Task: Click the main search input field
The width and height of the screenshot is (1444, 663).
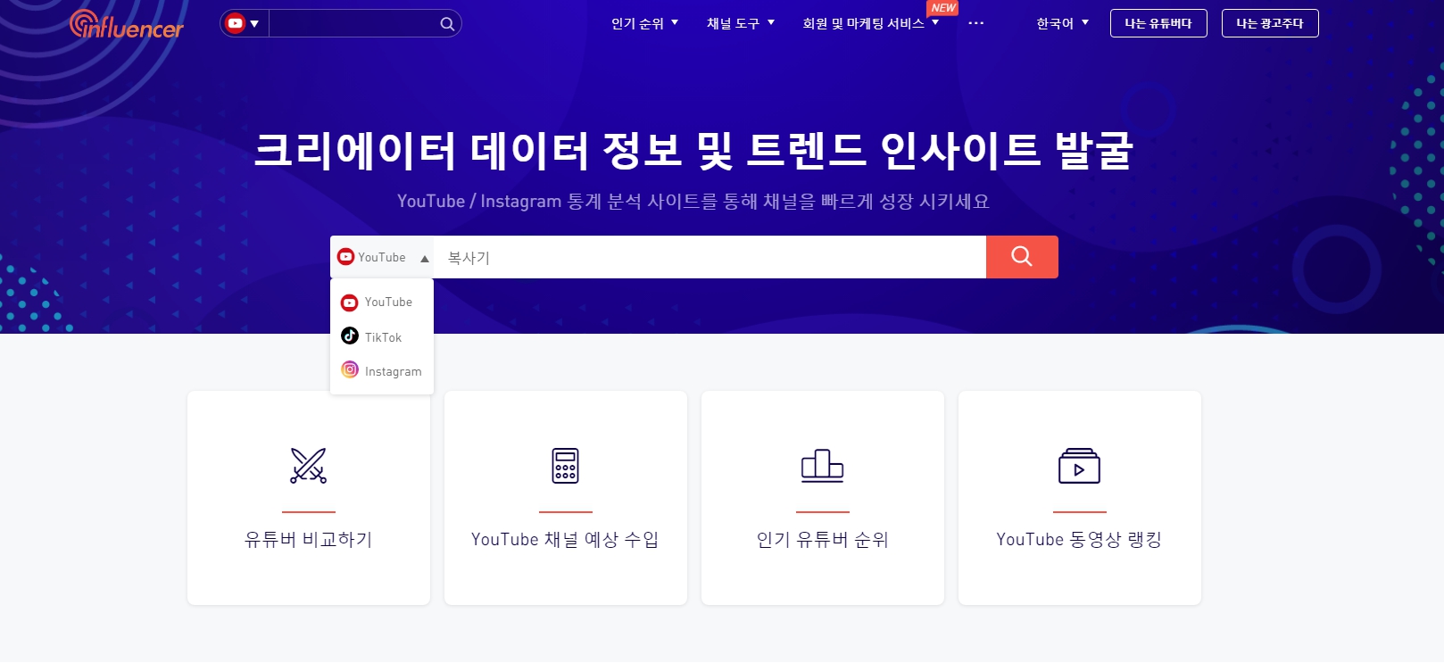Action: 710,258
